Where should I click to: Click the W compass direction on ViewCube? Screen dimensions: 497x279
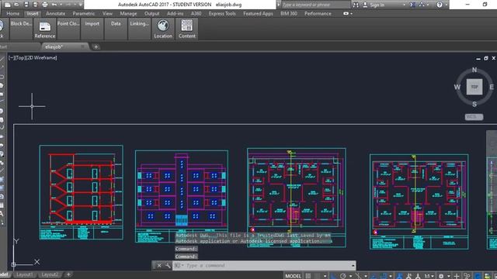(457, 87)
